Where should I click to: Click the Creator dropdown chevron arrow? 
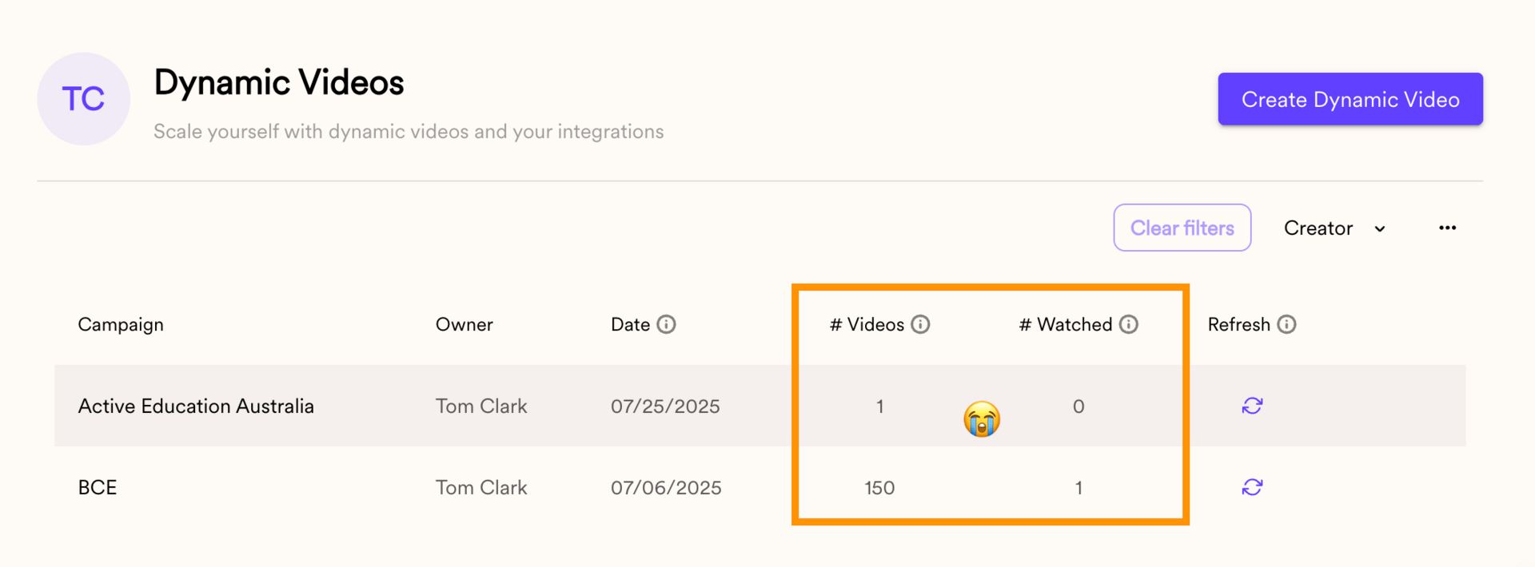[x=1380, y=229]
